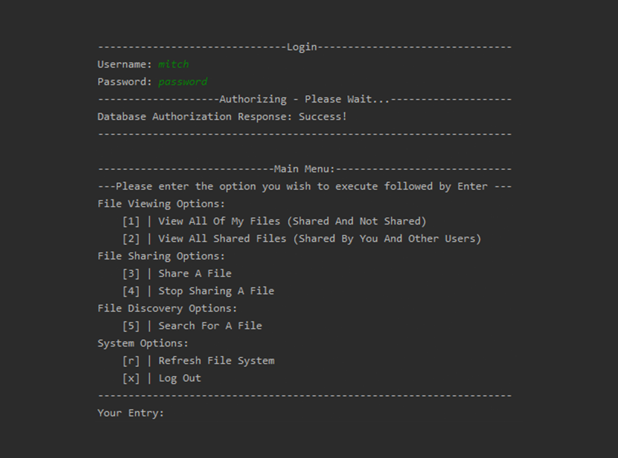
Task: Click the 'Search For A File' option
Action: pyautogui.click(x=210, y=325)
